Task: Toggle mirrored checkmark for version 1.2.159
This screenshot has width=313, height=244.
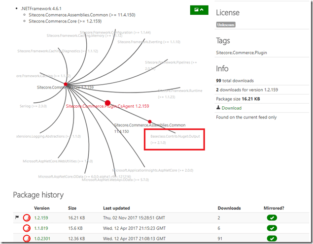Action: pyautogui.click(x=272, y=218)
